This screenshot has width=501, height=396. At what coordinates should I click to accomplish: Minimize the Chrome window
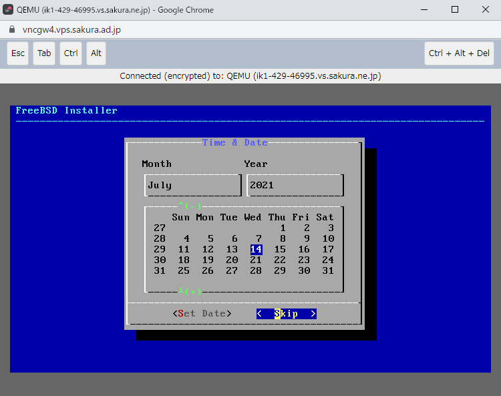(424, 9)
